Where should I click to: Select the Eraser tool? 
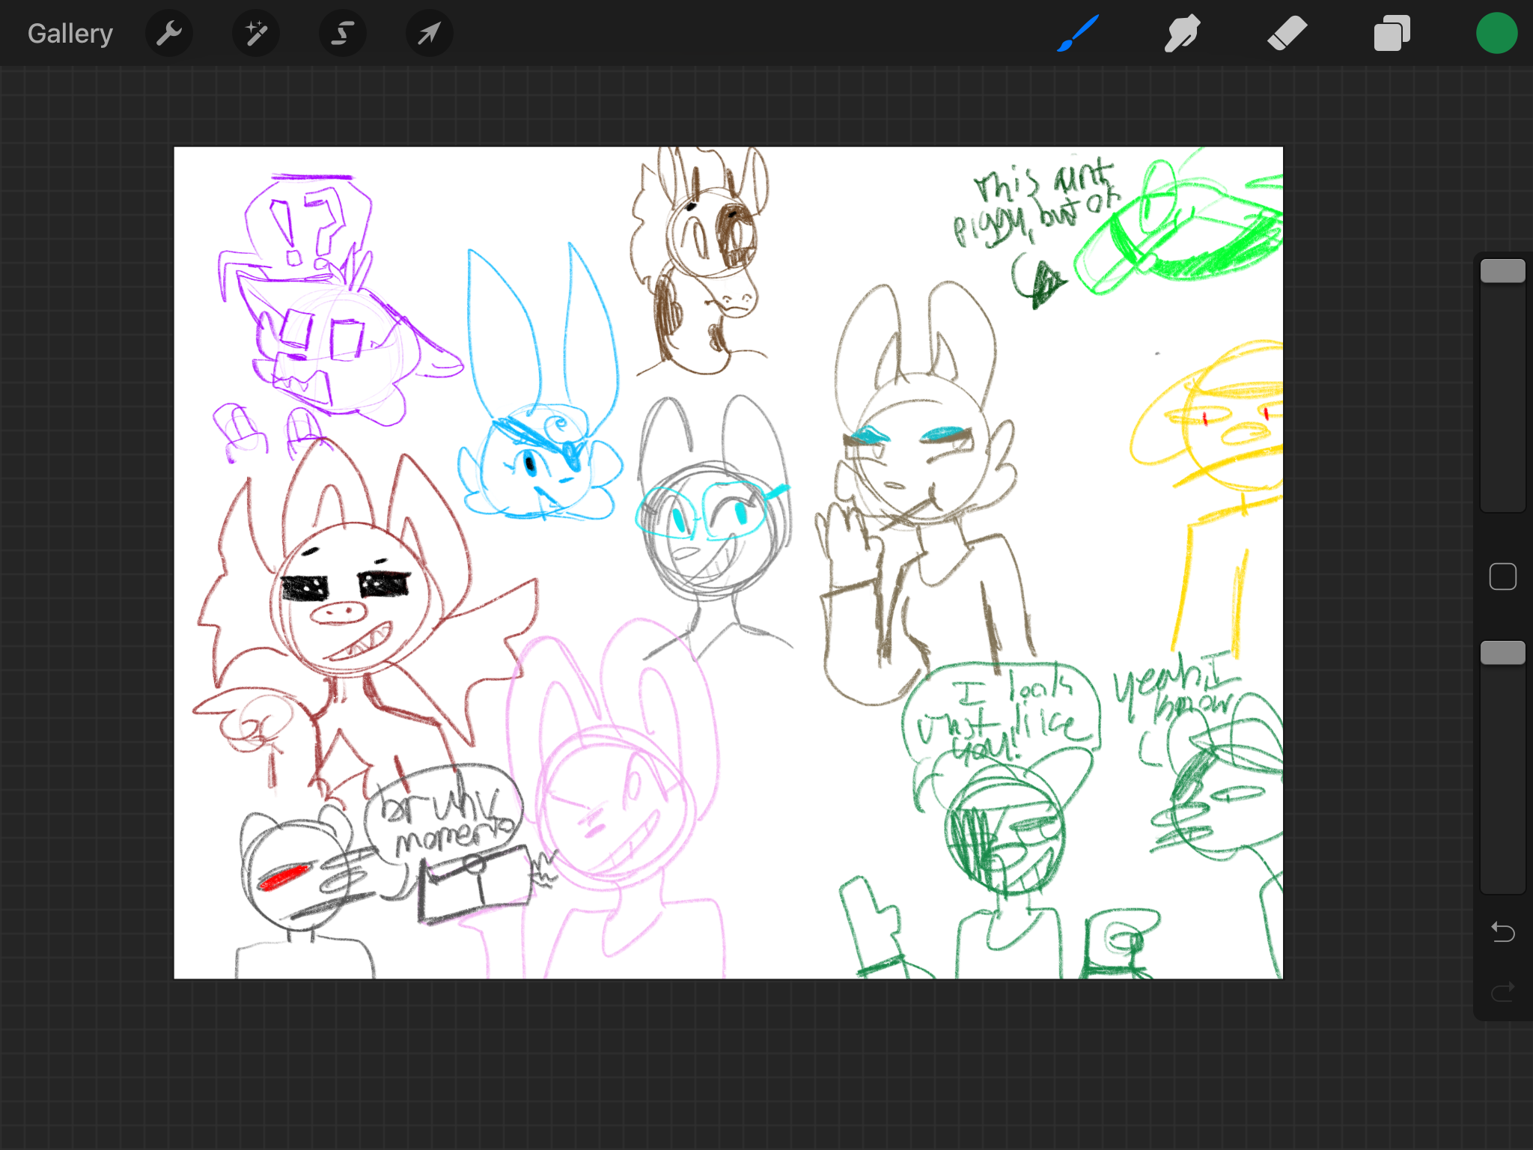pyautogui.click(x=1287, y=34)
